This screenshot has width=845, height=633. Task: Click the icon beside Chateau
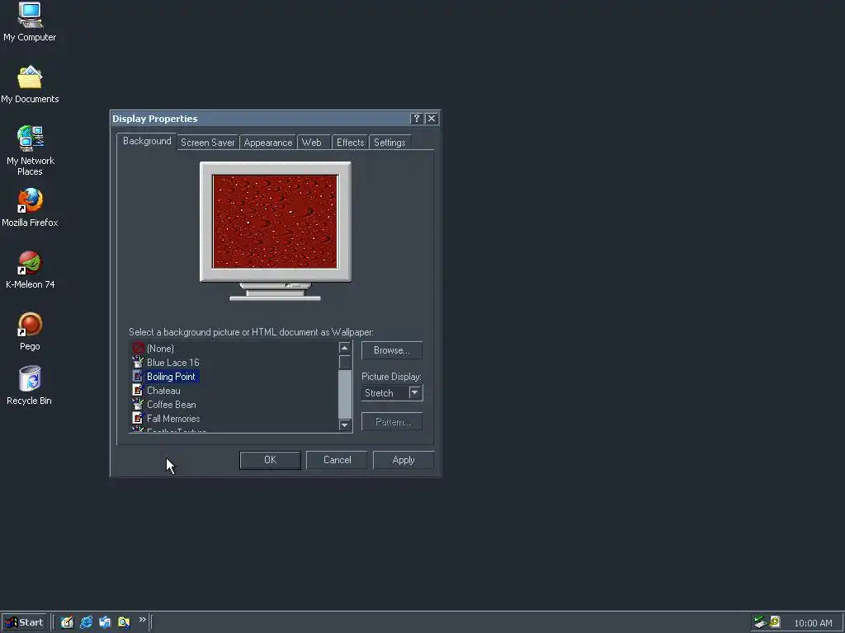(x=138, y=390)
